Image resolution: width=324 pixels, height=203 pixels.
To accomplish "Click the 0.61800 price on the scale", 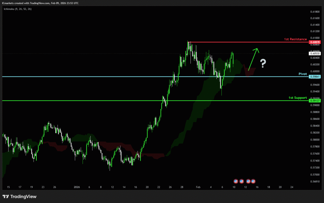I will (315, 11).
